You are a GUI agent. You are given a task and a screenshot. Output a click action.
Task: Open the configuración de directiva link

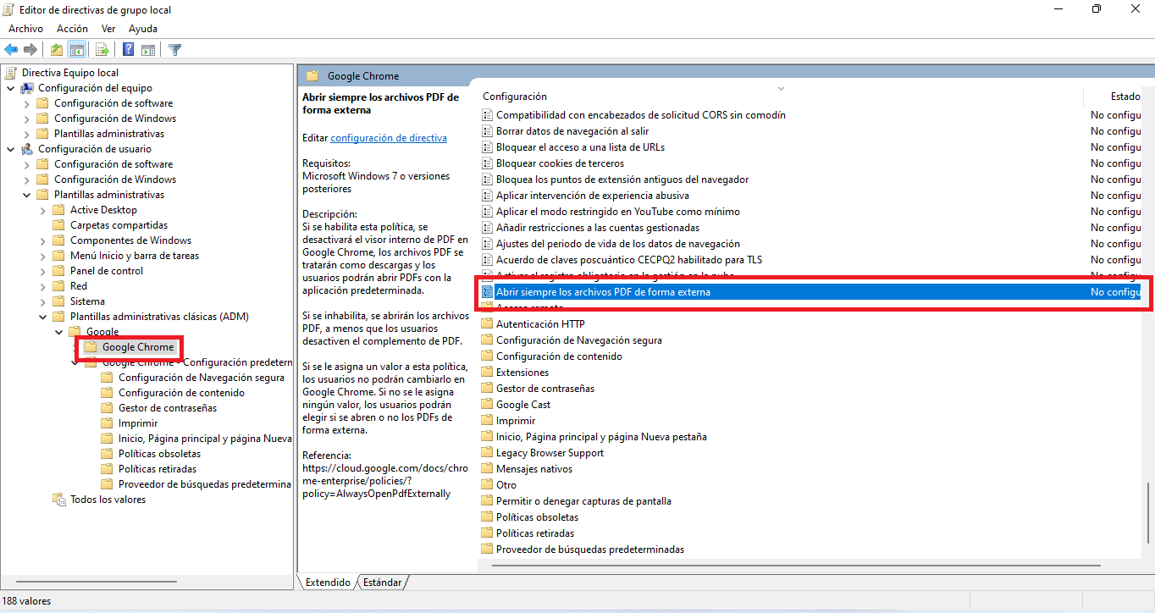389,137
